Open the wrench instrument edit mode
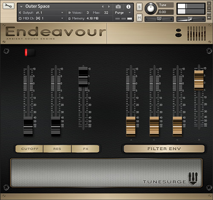 pyautogui.click(x=9, y=6)
